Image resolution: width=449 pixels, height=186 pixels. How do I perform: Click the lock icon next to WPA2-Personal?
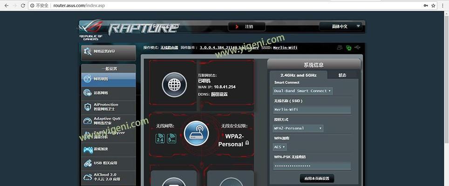pos(247,143)
